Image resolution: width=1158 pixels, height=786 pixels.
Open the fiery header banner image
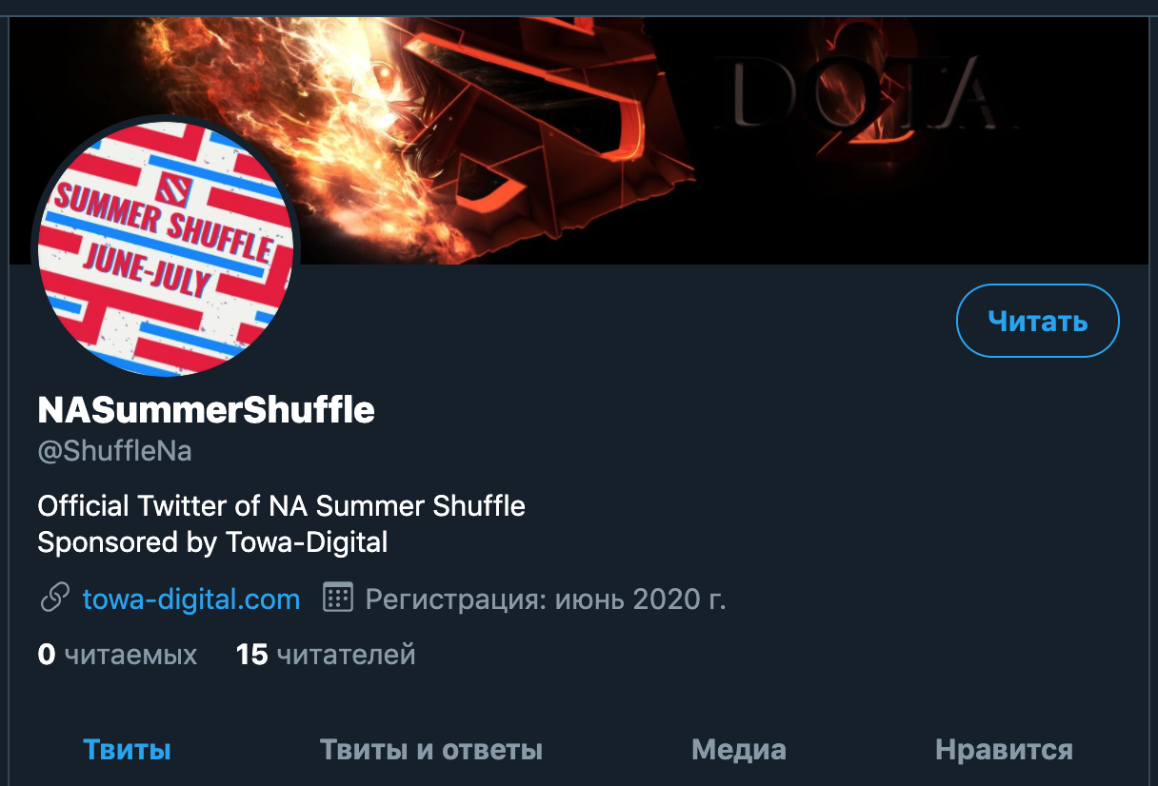click(x=579, y=140)
